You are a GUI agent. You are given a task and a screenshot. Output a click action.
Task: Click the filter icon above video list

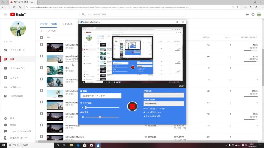click(x=42, y=31)
